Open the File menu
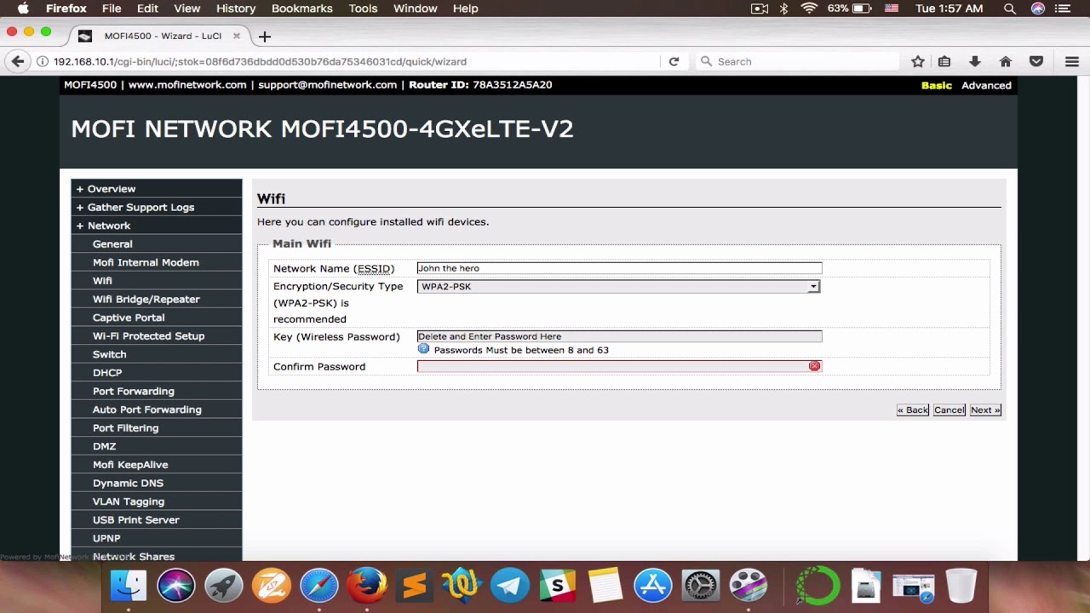Screen dimensions: 1090x613 click(x=112, y=9)
